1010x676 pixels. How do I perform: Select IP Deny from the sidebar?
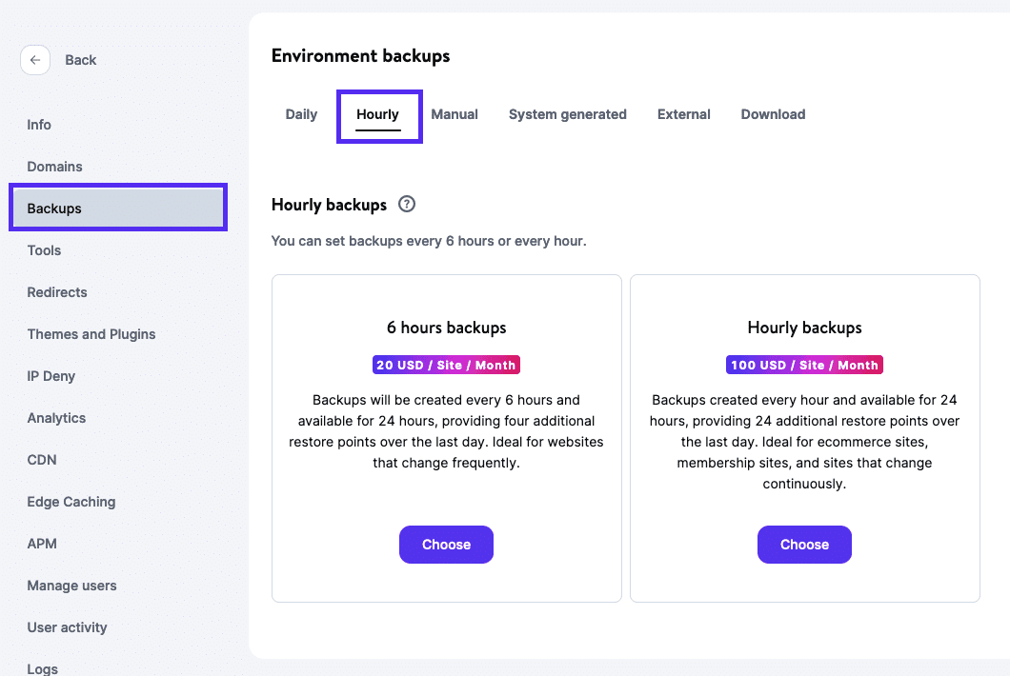[50, 376]
